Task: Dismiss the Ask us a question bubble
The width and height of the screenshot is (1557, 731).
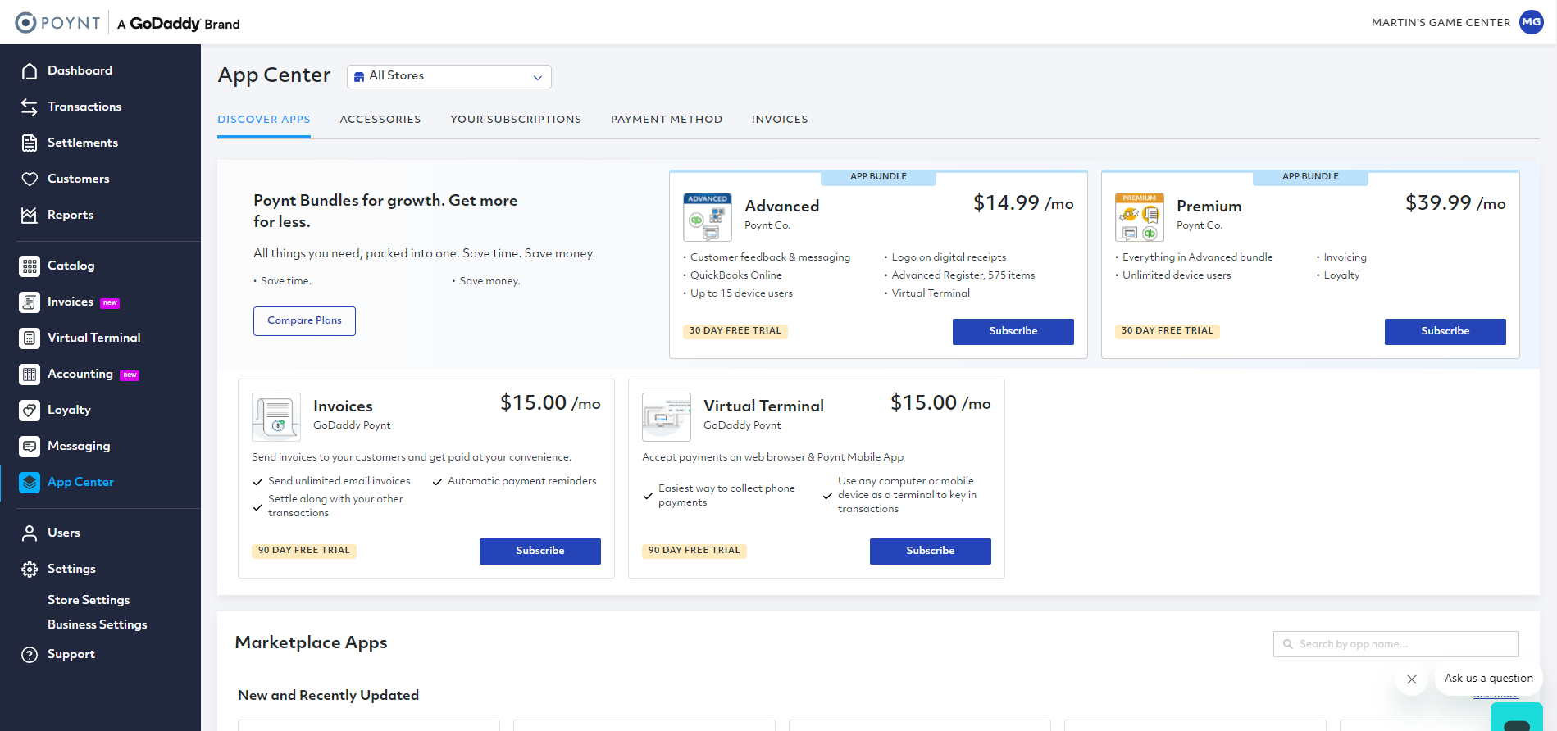Action: point(1412,679)
